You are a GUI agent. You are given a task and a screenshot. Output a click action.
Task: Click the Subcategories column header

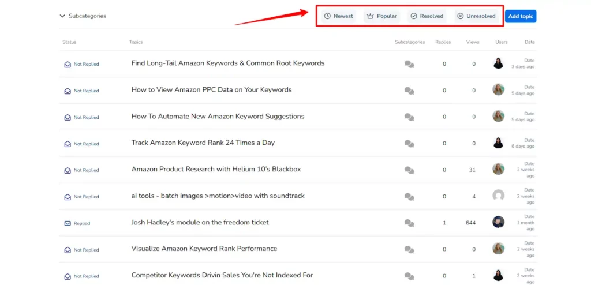click(410, 42)
